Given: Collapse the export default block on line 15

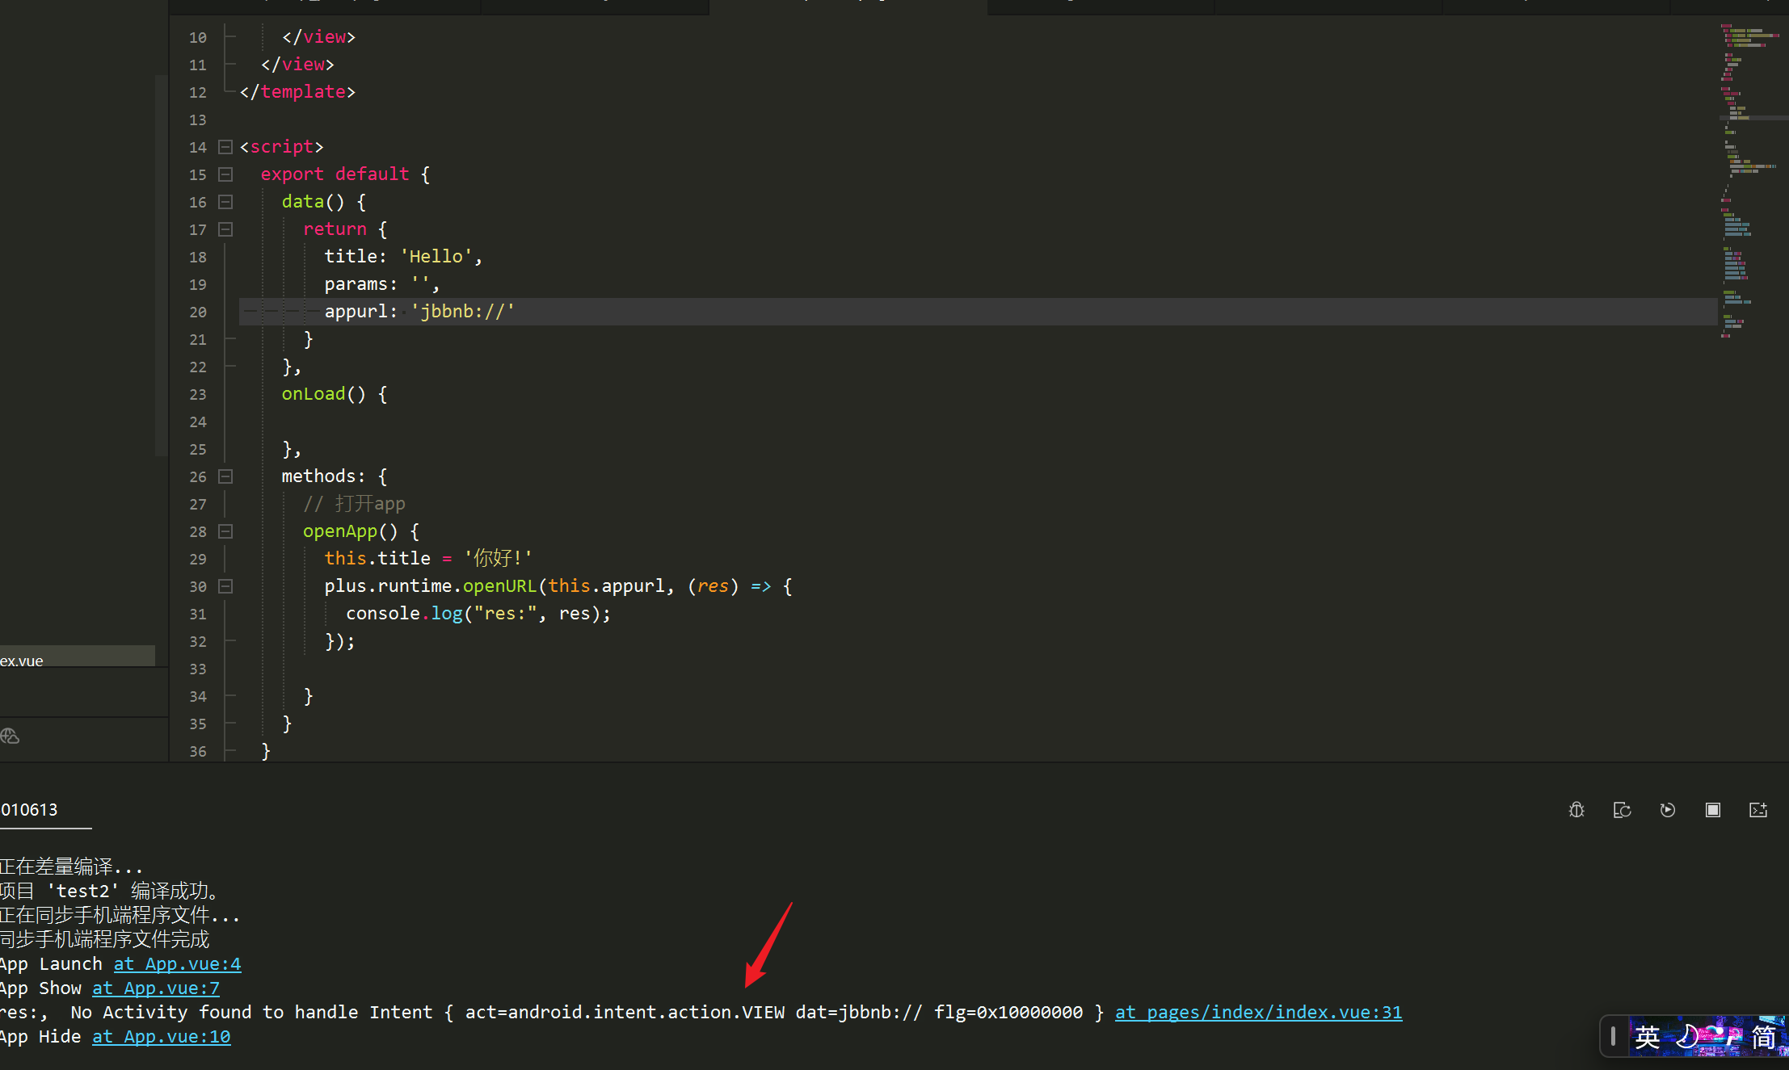Looking at the screenshot, I should (225, 174).
